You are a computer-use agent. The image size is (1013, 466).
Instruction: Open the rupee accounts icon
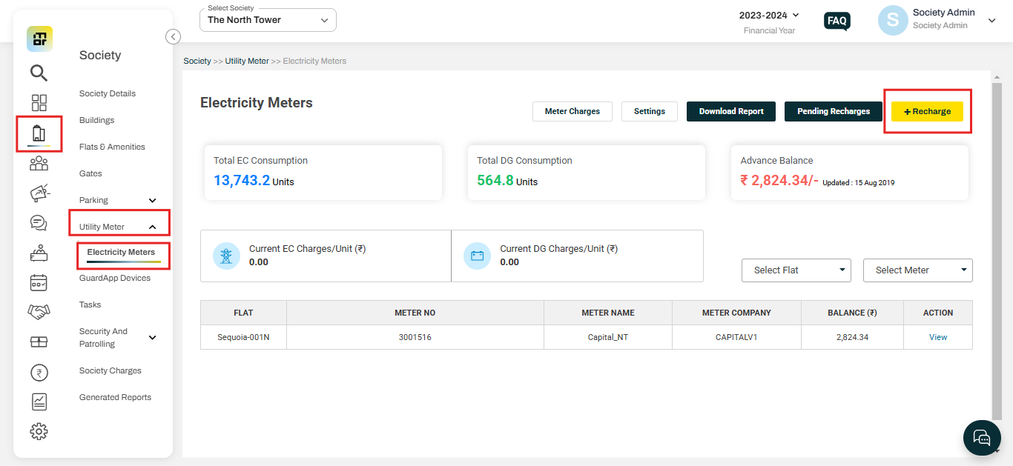pos(39,372)
